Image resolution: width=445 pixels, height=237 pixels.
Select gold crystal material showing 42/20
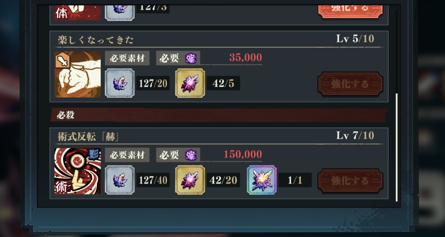coord(190,180)
